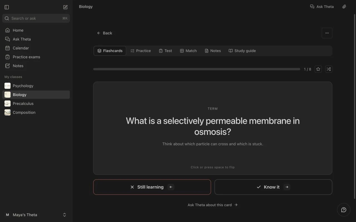
Task: Click the Psychology class thumbnail
Action: (8, 86)
